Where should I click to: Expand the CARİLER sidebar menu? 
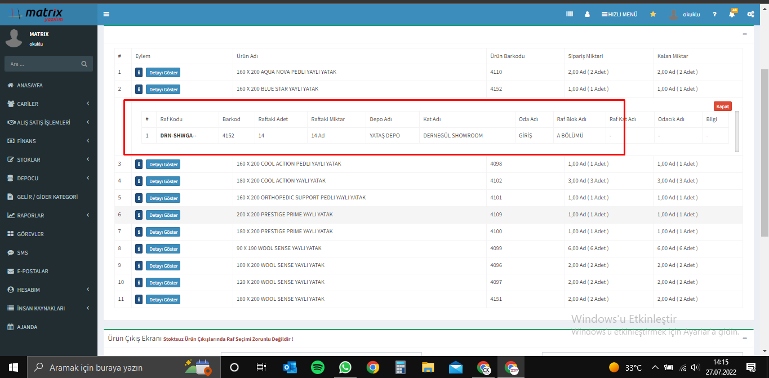48,104
